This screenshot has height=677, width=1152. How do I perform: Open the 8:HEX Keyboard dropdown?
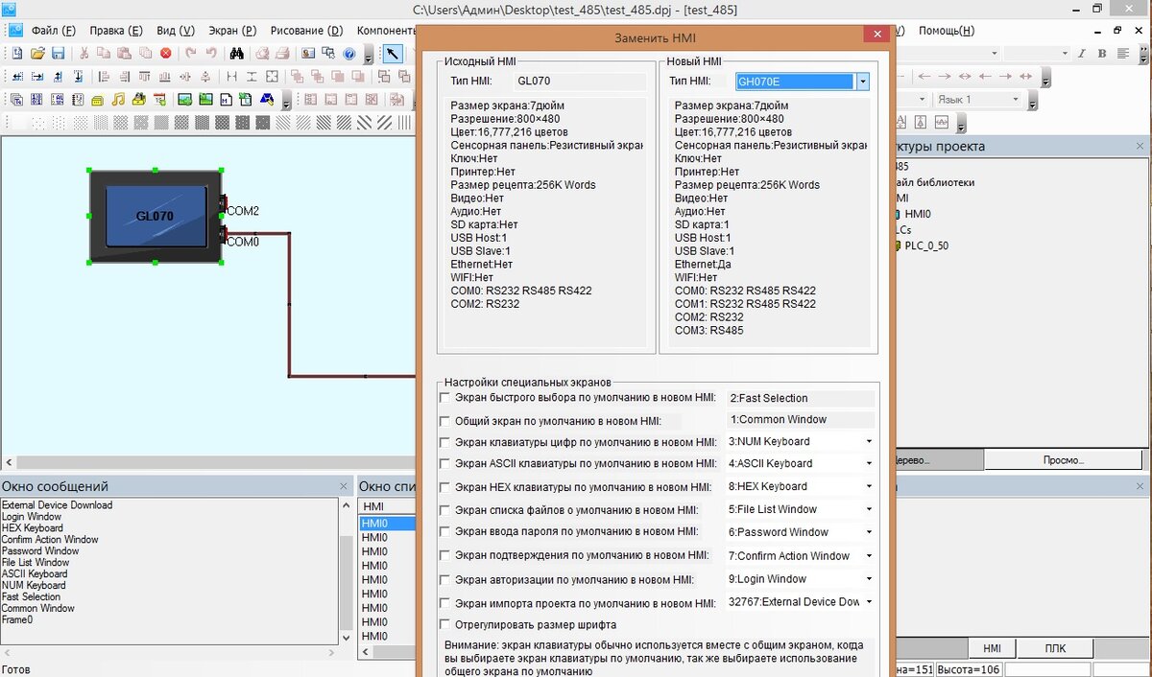pyautogui.click(x=869, y=487)
